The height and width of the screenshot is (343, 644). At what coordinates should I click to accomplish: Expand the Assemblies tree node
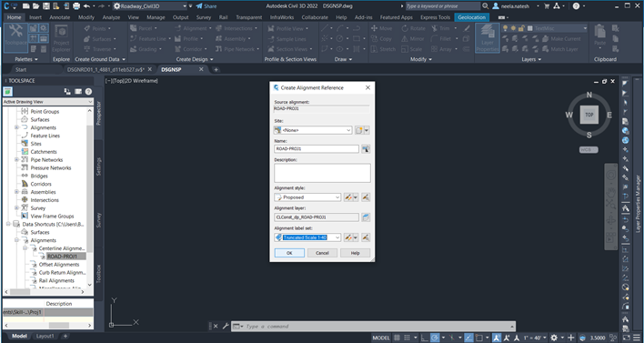point(17,192)
